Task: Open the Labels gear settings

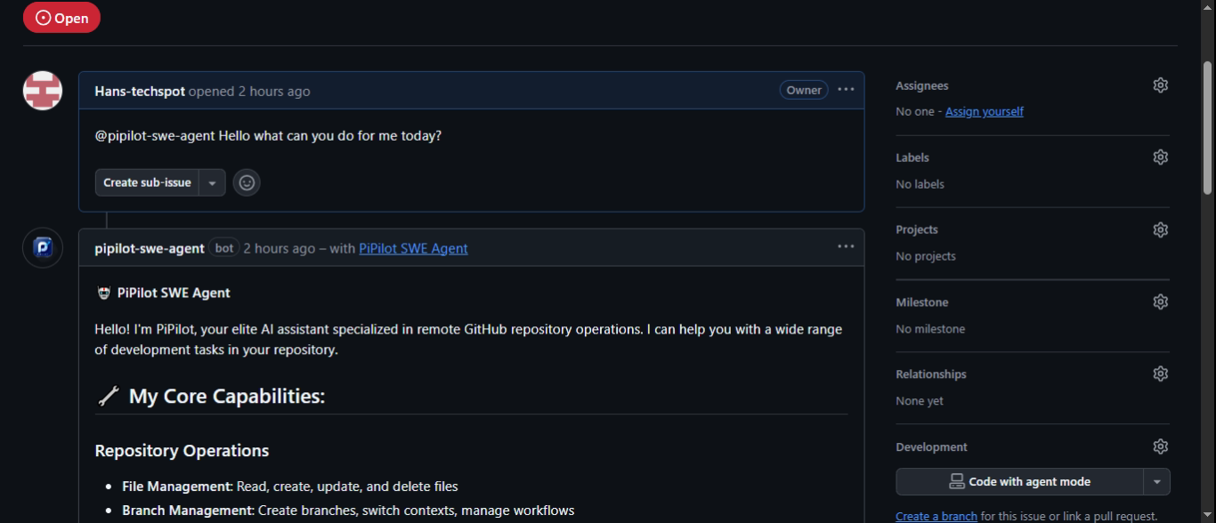Action: pyautogui.click(x=1160, y=157)
